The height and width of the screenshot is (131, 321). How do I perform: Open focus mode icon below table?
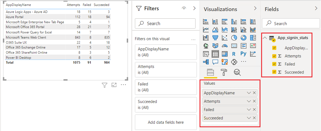(114, 85)
